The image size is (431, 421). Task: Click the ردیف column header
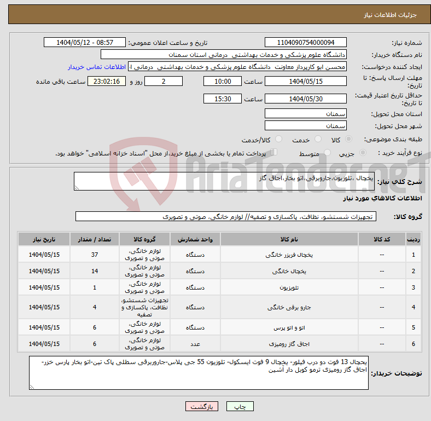pyautogui.click(x=413, y=239)
